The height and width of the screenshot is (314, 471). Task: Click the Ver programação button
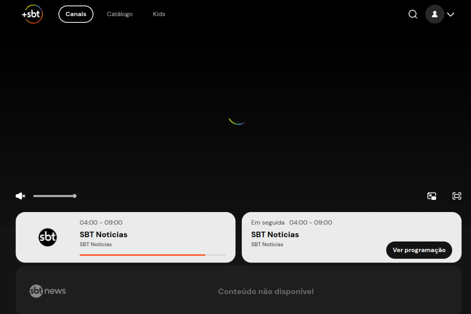point(419,250)
